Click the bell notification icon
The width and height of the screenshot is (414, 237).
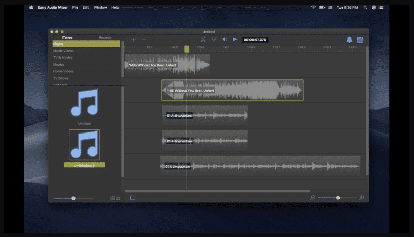[349, 40]
